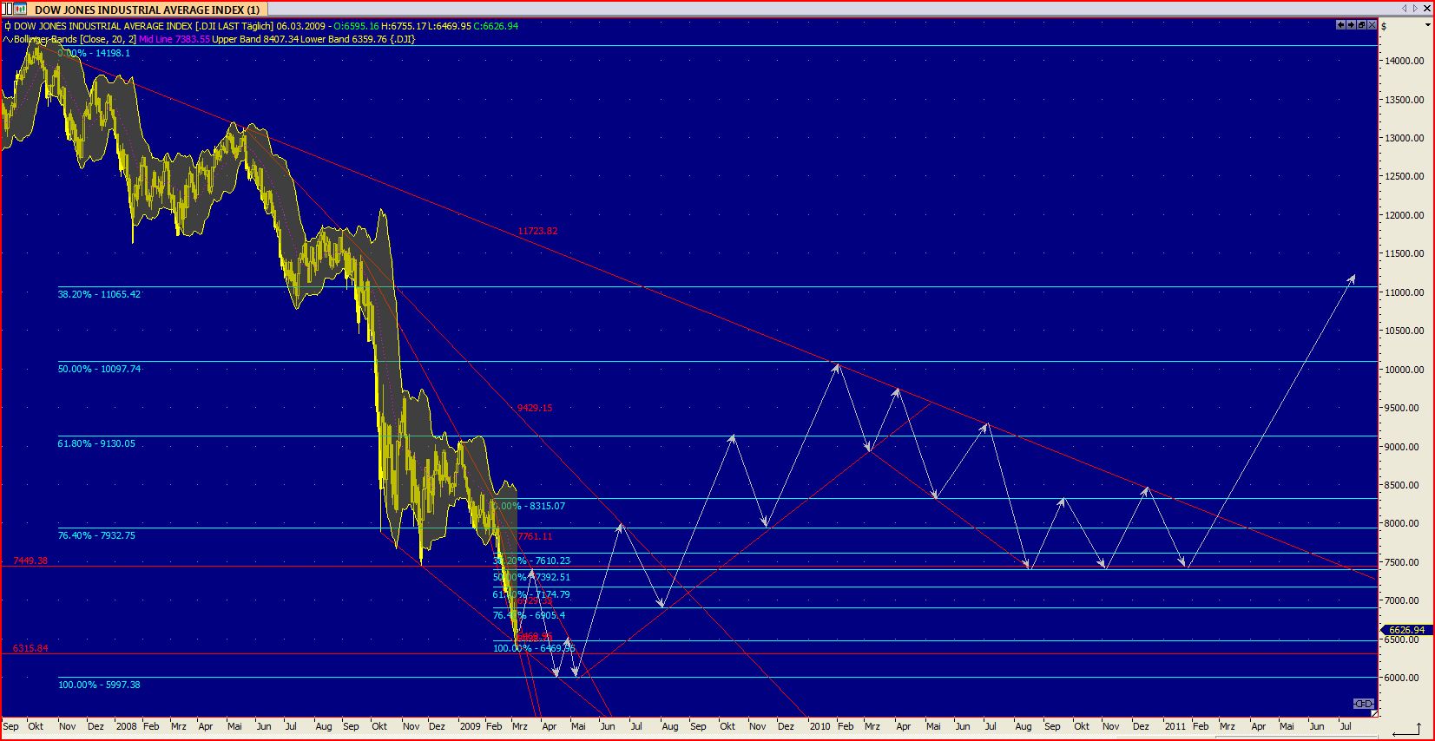Click the 76.40% - 7932.75 Fibonacci label
Screen dimensions: 1435x741
[x=96, y=535]
